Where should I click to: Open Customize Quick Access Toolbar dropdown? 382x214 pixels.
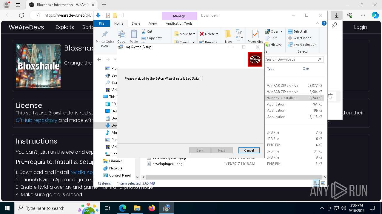click(x=120, y=15)
